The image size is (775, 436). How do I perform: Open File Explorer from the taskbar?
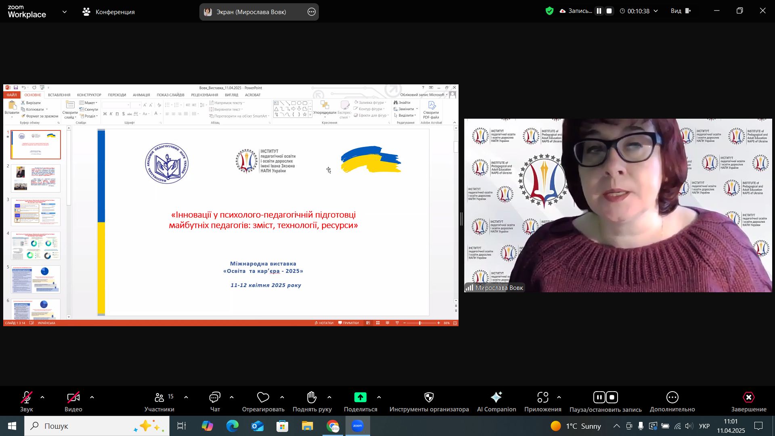pyautogui.click(x=307, y=426)
